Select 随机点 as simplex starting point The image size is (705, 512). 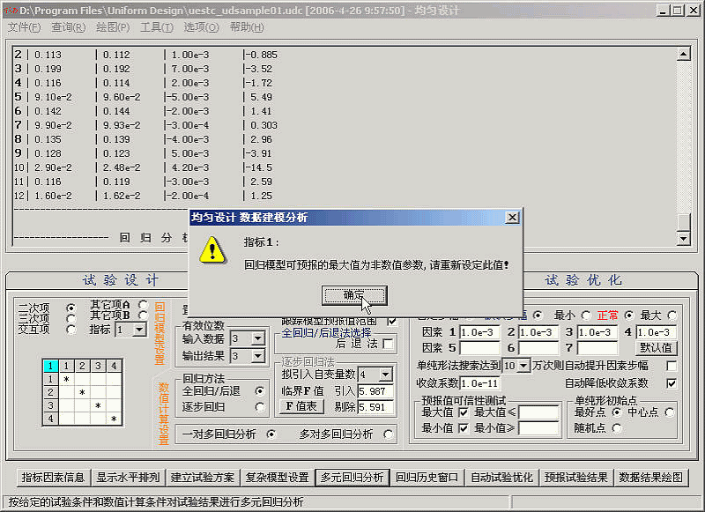pos(616,427)
